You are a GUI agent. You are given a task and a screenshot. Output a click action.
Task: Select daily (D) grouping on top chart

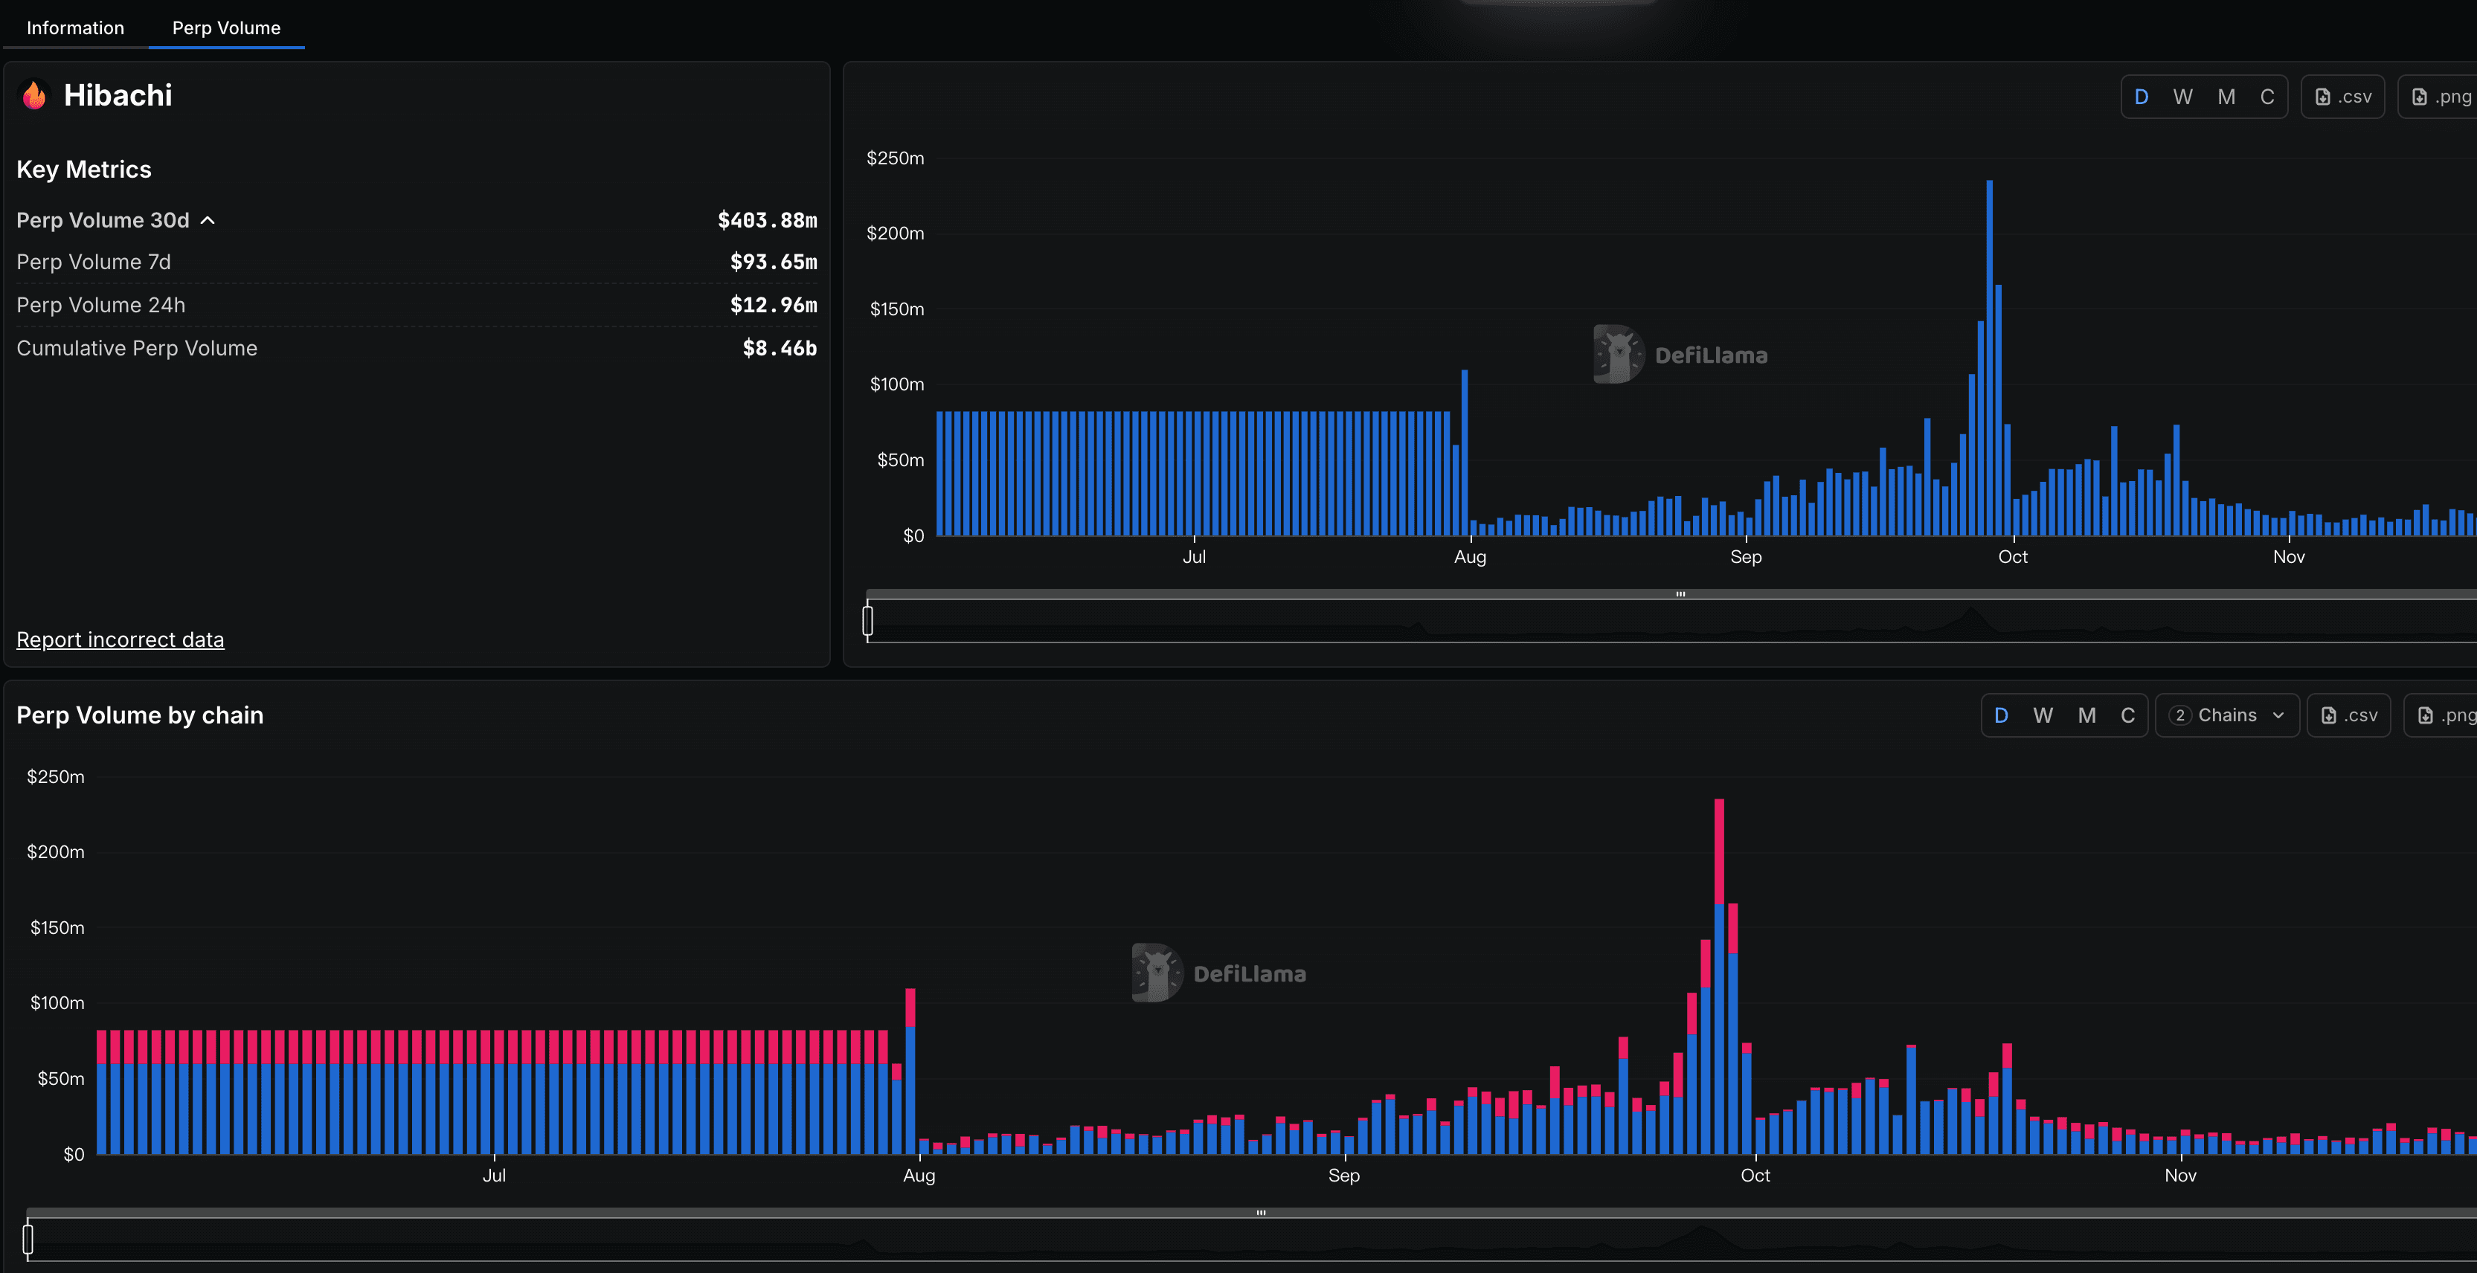click(x=2141, y=97)
